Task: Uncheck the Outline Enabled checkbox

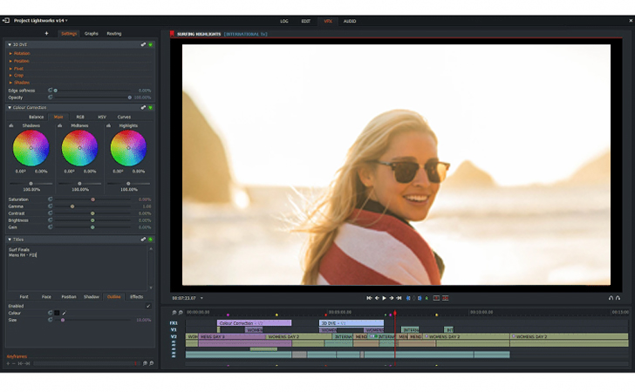Action: tap(148, 306)
